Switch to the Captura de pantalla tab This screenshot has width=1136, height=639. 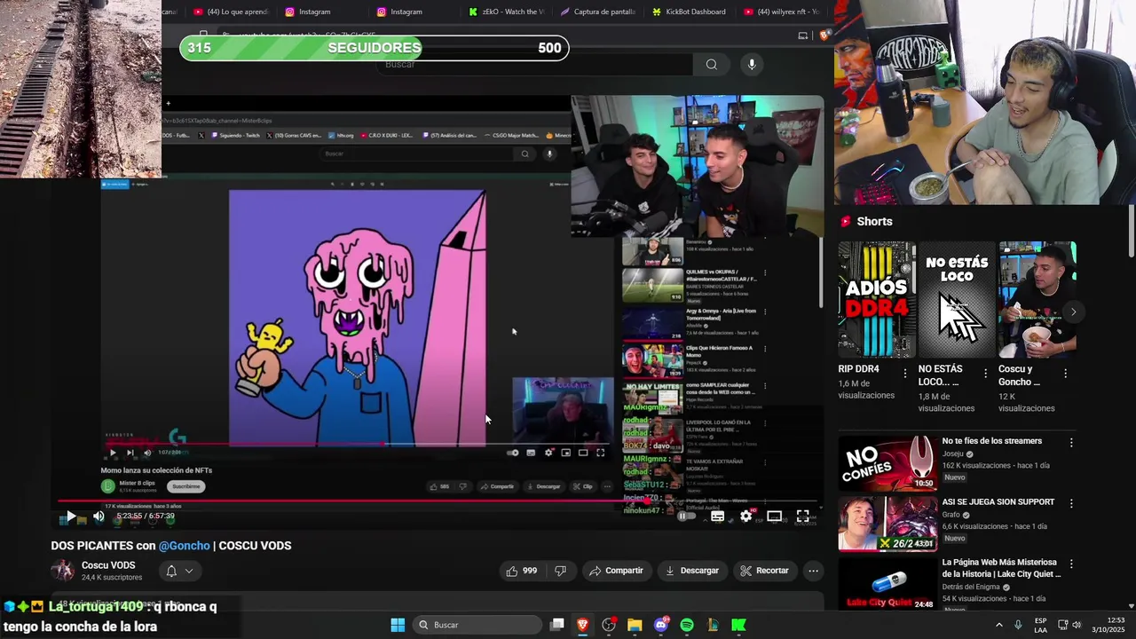click(x=597, y=12)
